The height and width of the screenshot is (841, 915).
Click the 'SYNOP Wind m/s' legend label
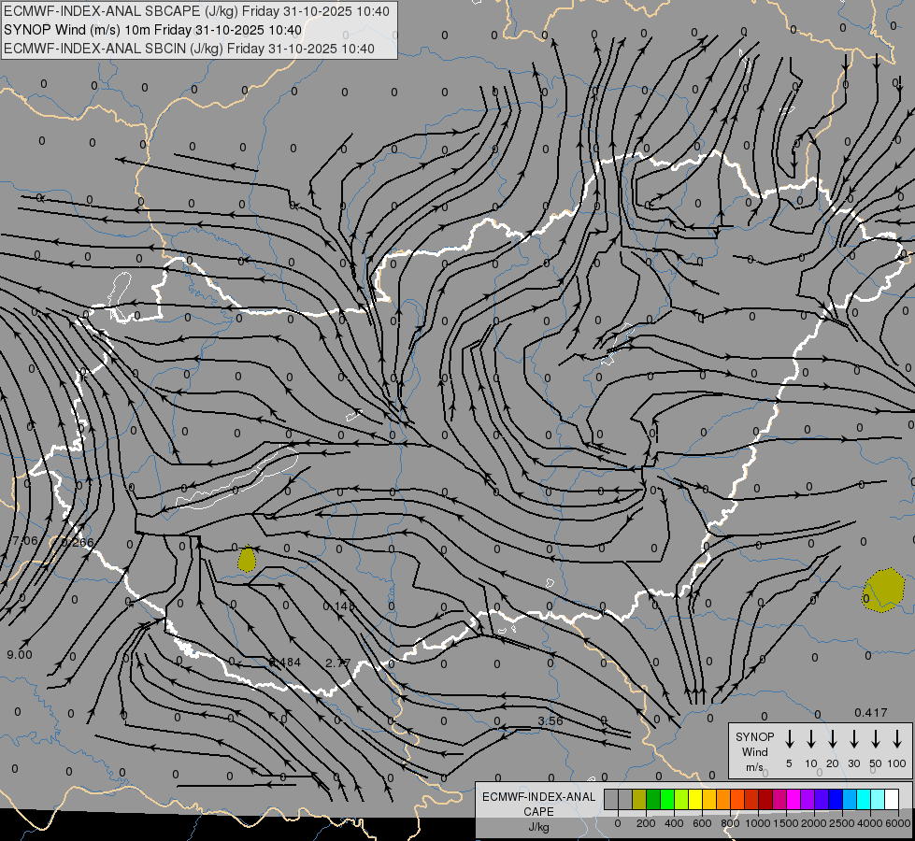click(754, 751)
